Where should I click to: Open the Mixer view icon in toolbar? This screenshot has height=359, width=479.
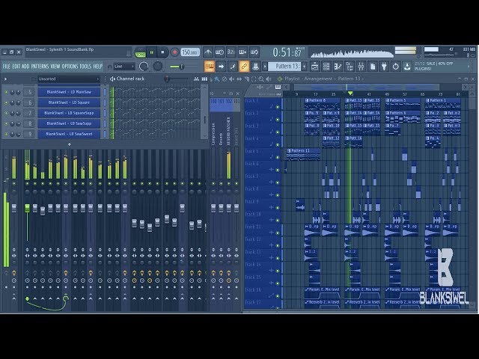(x=361, y=67)
